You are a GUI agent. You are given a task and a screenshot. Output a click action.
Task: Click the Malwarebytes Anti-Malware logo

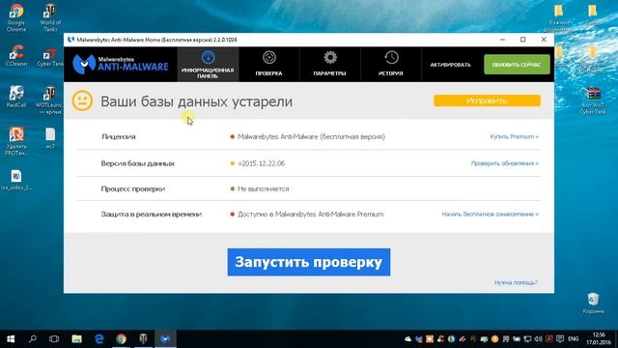coord(121,65)
